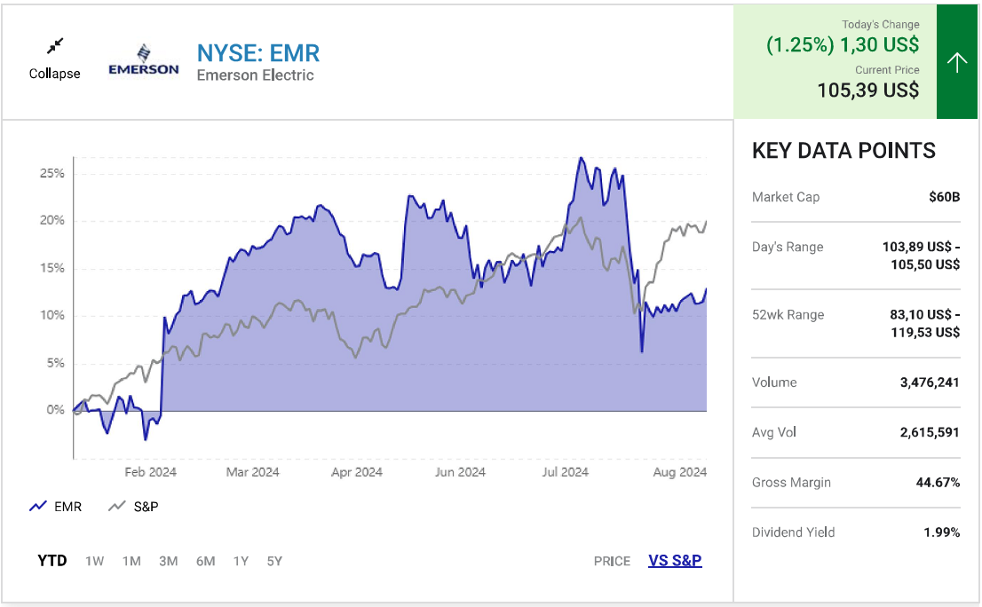
Task: Toggle EMR series in chart legend
Action: 67,507
